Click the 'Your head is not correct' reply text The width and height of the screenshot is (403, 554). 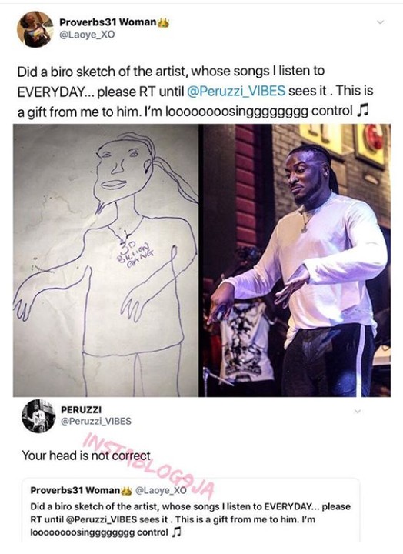click(86, 455)
